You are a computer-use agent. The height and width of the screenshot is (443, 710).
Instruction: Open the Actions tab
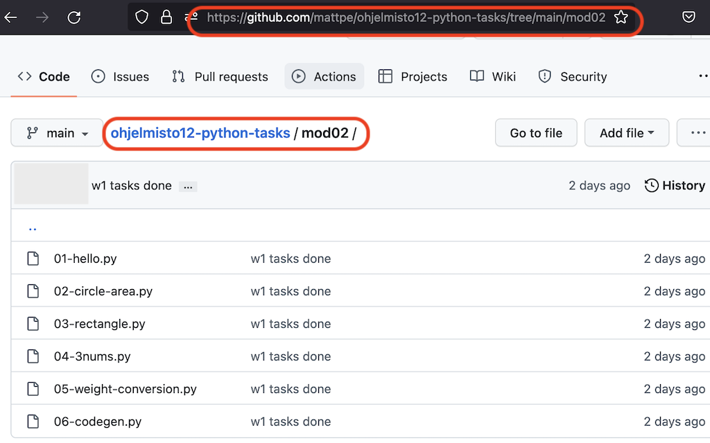(x=324, y=77)
